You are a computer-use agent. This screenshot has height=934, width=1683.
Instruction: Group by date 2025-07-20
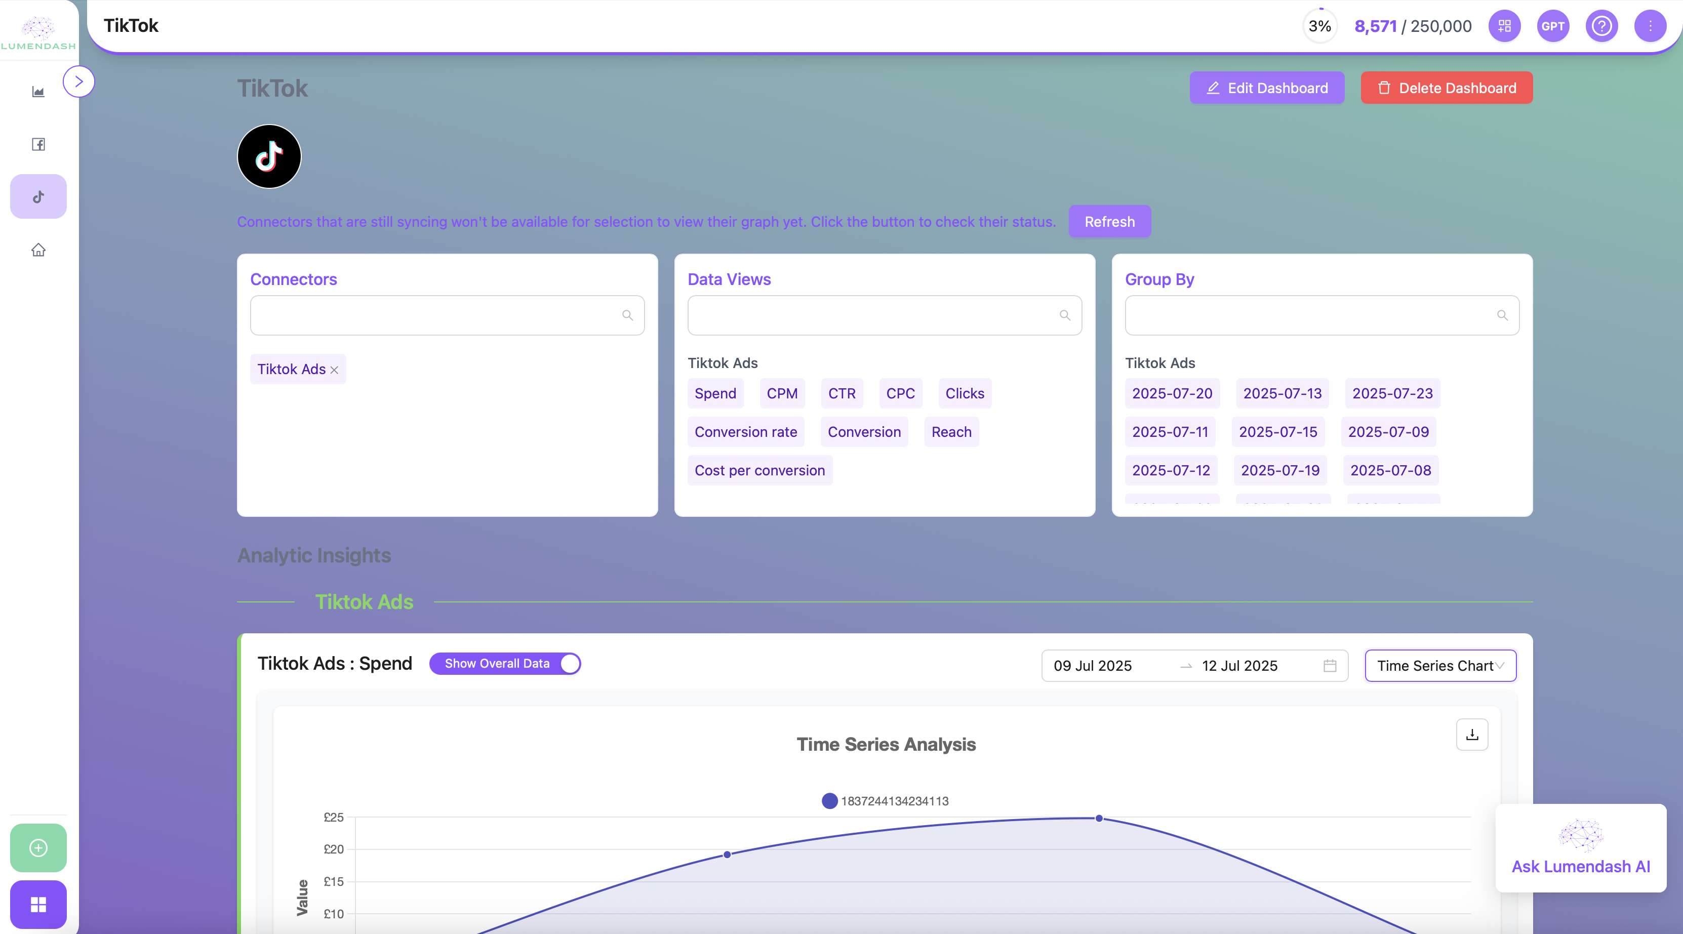pyautogui.click(x=1172, y=393)
